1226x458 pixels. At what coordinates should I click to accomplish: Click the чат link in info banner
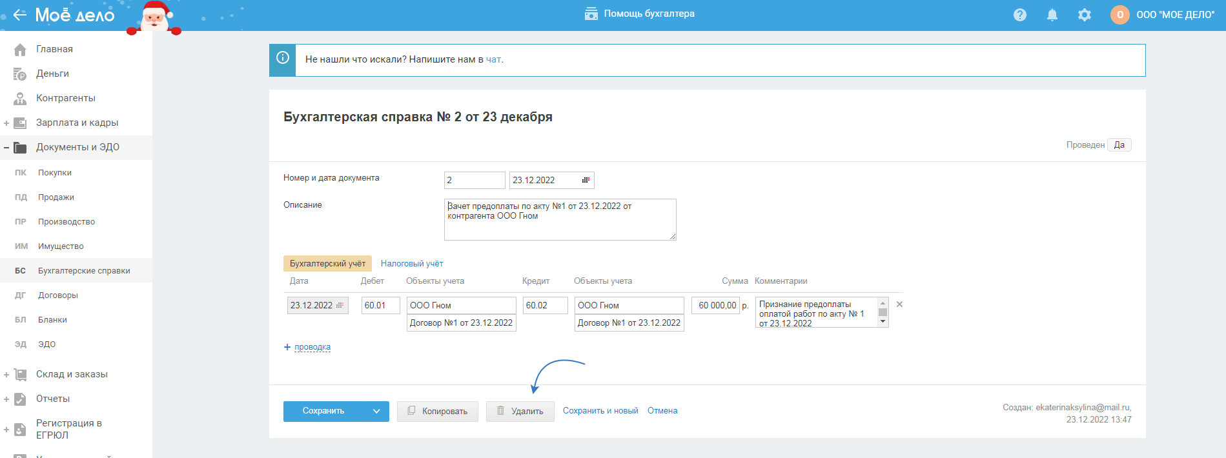(493, 59)
